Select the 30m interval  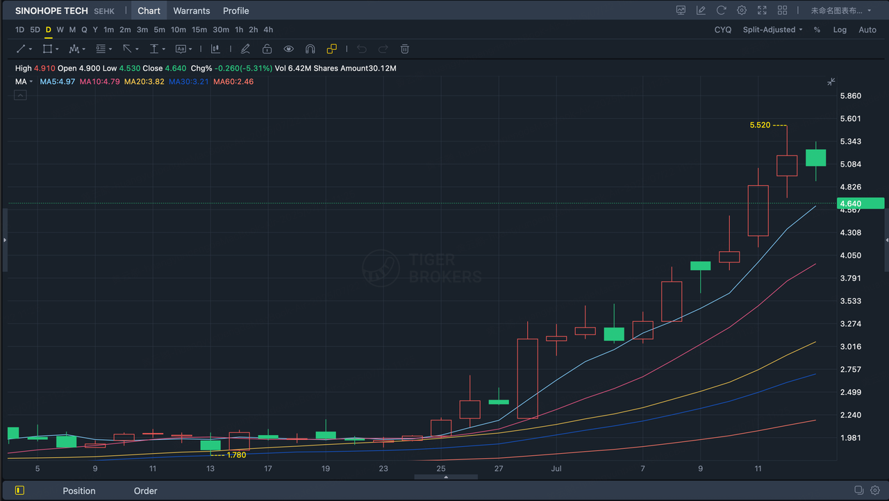tap(221, 30)
